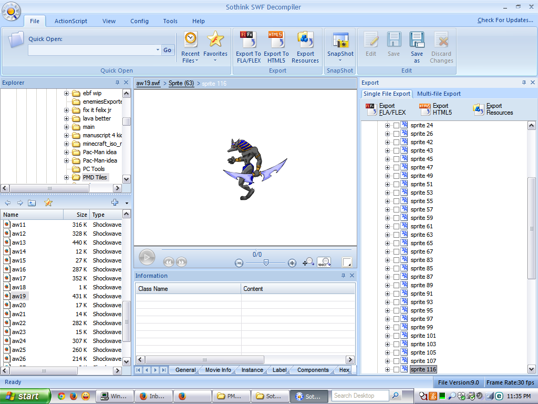Click the playback progress bar
The height and width of the screenshot is (404, 538).
pos(256,249)
